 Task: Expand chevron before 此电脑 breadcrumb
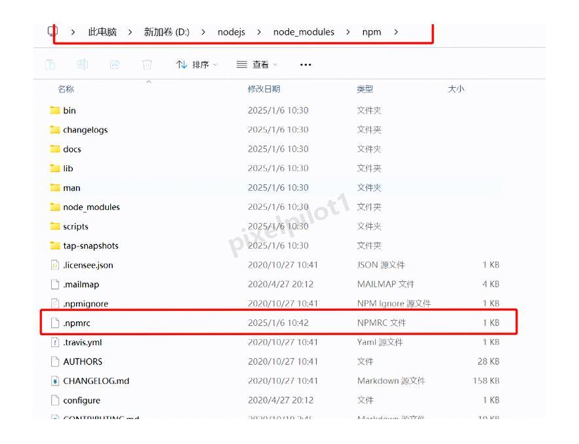click(73, 32)
